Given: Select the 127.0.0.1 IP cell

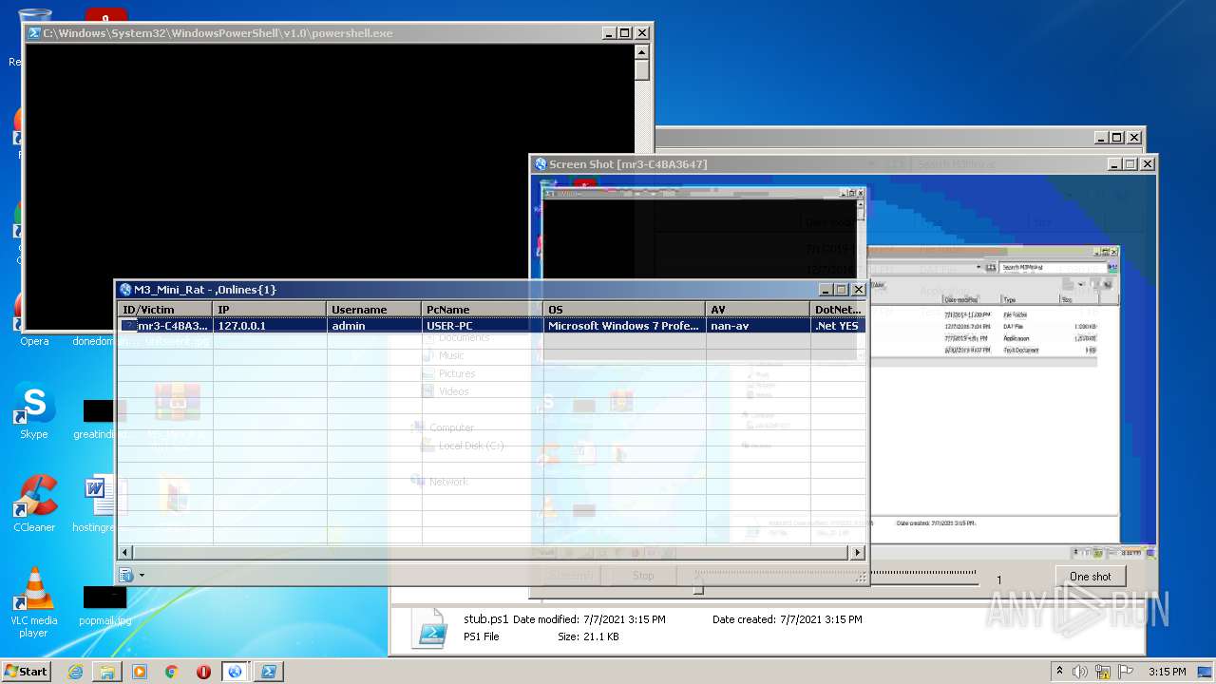Looking at the screenshot, I should pos(270,326).
